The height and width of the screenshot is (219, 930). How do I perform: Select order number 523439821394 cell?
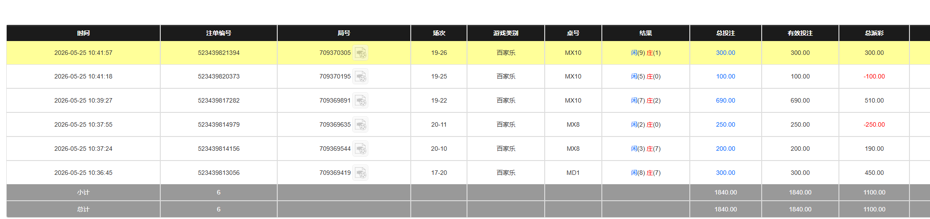219,53
